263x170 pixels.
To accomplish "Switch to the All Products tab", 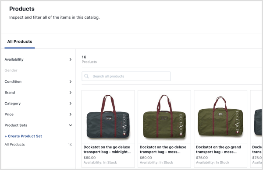I will (20, 42).
